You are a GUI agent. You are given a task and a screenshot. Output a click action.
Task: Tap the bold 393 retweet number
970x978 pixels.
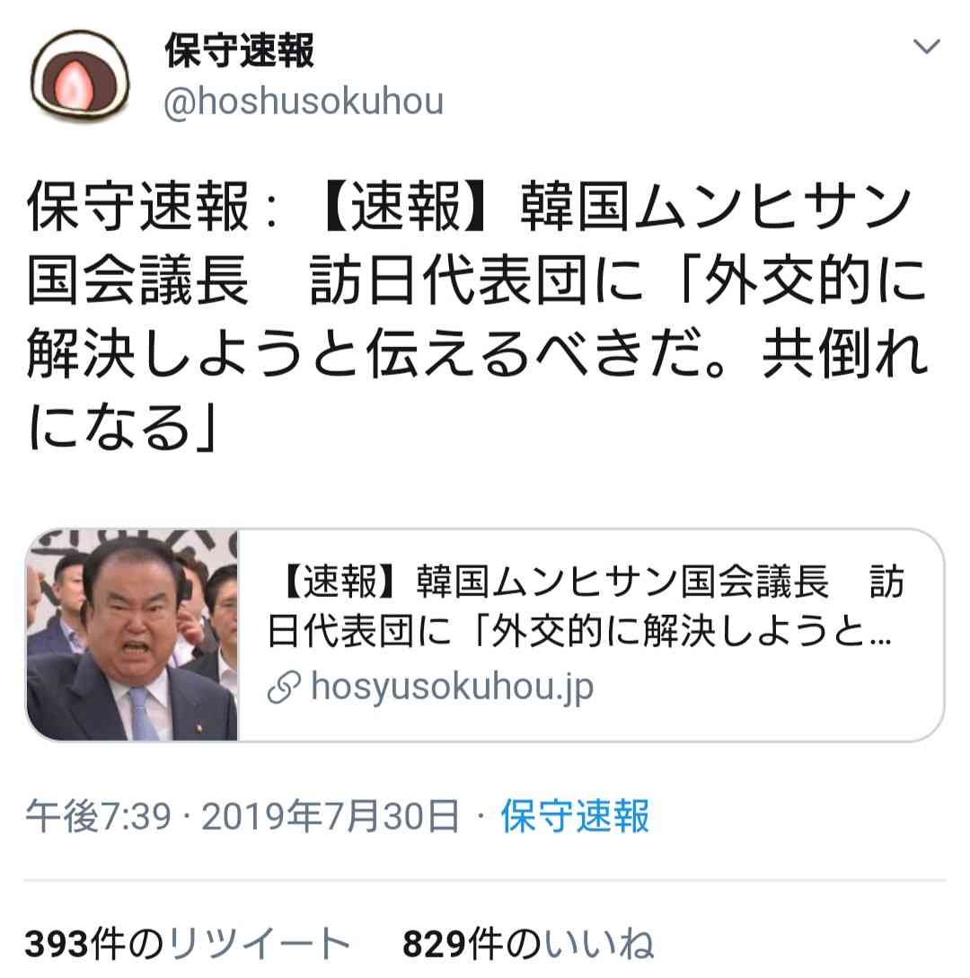point(57,944)
